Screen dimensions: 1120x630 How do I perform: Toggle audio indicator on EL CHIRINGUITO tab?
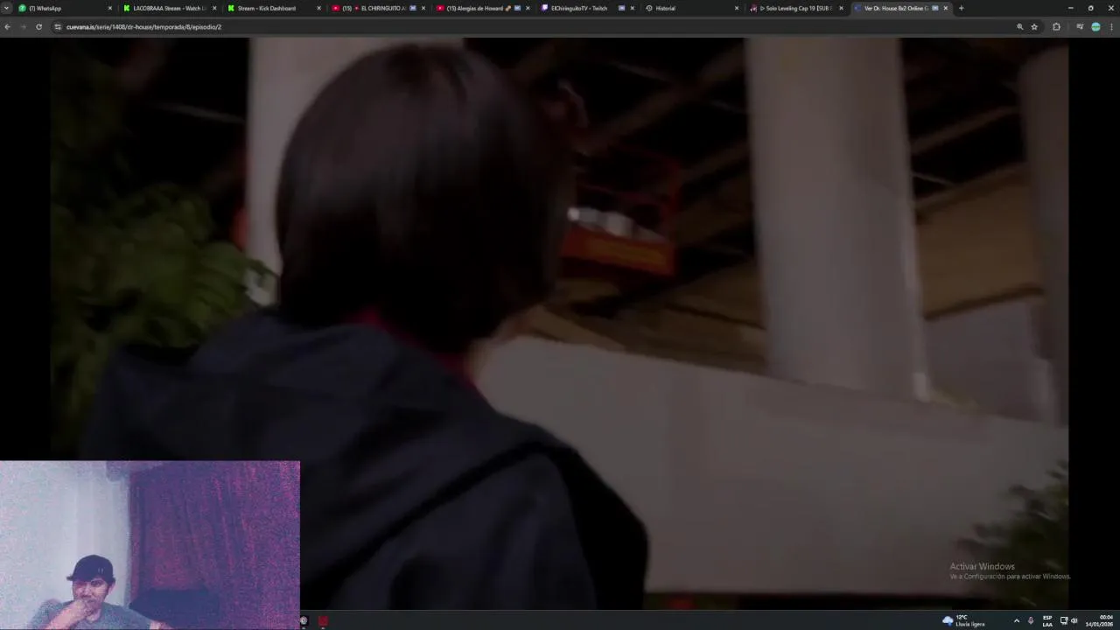413,8
